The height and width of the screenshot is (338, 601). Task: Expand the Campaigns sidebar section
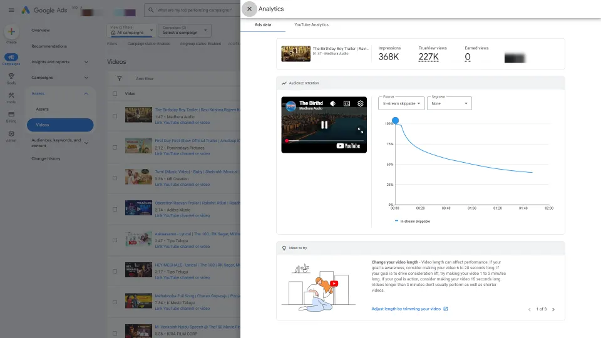86,78
